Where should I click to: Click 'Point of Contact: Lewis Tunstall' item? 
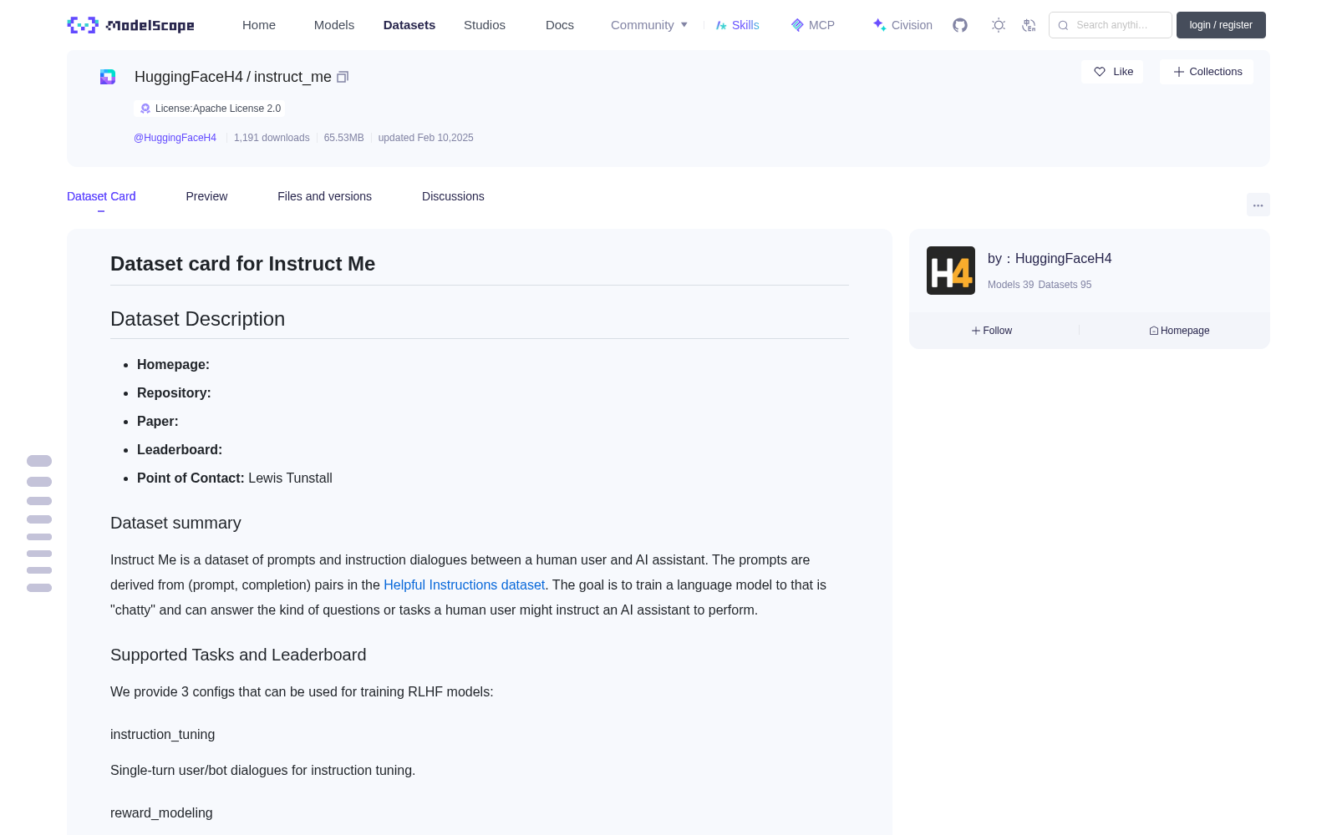tap(235, 478)
